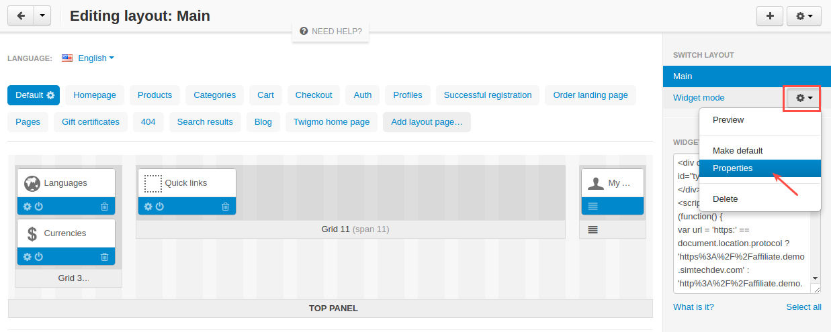The height and width of the screenshot is (332, 831).
Task: Click scrollbar down arrow in widget code box
Action: tap(816, 278)
